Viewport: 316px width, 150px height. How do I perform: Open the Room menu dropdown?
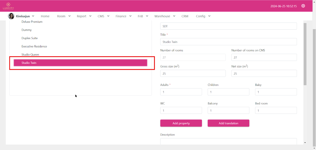[x=64, y=16]
